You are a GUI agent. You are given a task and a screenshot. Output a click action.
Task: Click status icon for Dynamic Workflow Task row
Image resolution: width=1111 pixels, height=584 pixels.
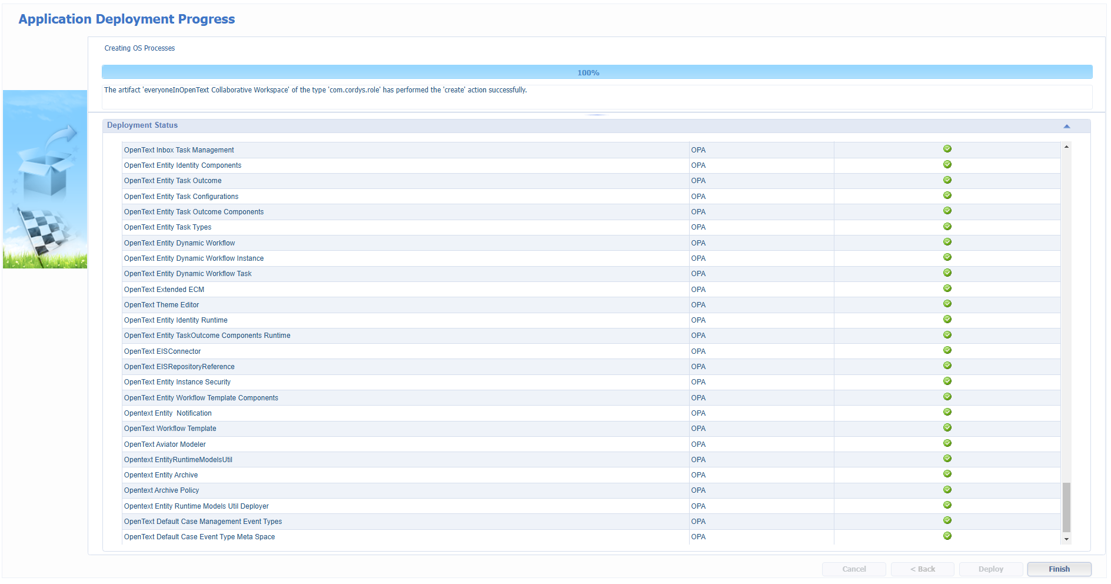coord(947,273)
